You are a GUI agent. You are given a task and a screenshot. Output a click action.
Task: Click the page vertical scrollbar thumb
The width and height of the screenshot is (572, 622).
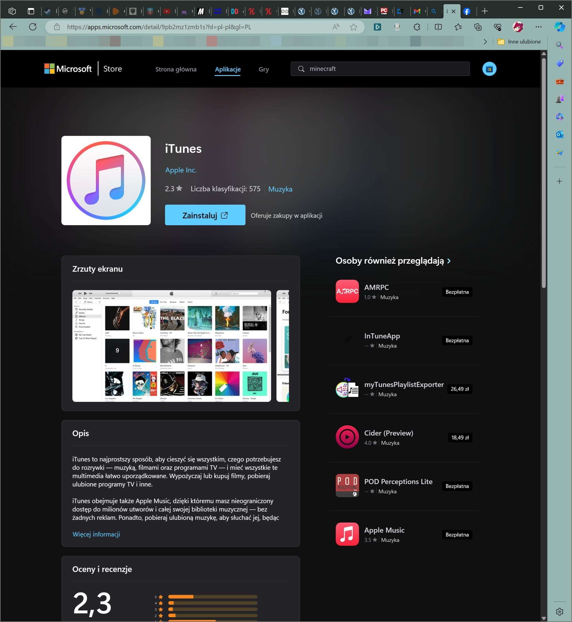pyautogui.click(x=543, y=173)
